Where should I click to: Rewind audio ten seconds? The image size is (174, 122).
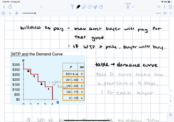17,13
